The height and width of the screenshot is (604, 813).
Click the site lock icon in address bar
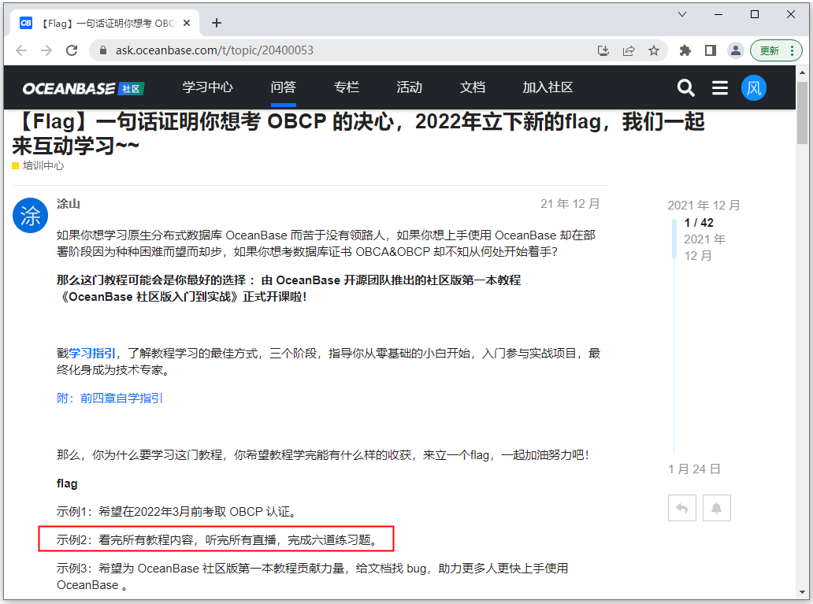click(x=103, y=50)
